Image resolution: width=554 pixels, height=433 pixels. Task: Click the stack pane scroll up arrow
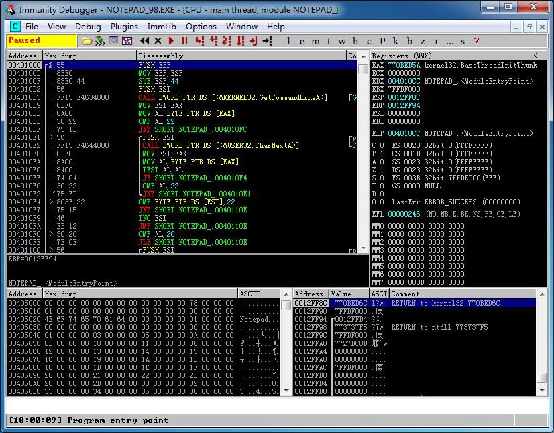pyautogui.click(x=542, y=294)
